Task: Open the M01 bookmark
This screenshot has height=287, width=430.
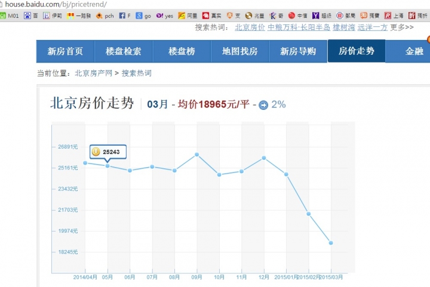Action: pos(10,16)
